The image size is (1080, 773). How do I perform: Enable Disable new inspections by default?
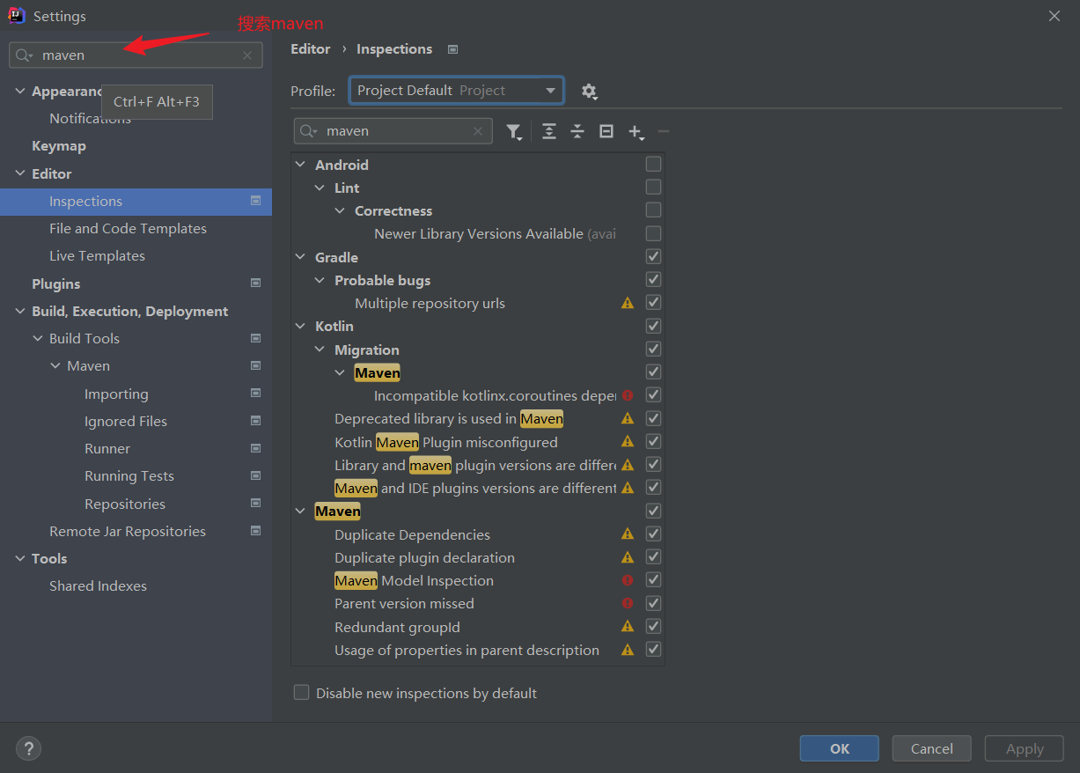tap(302, 693)
